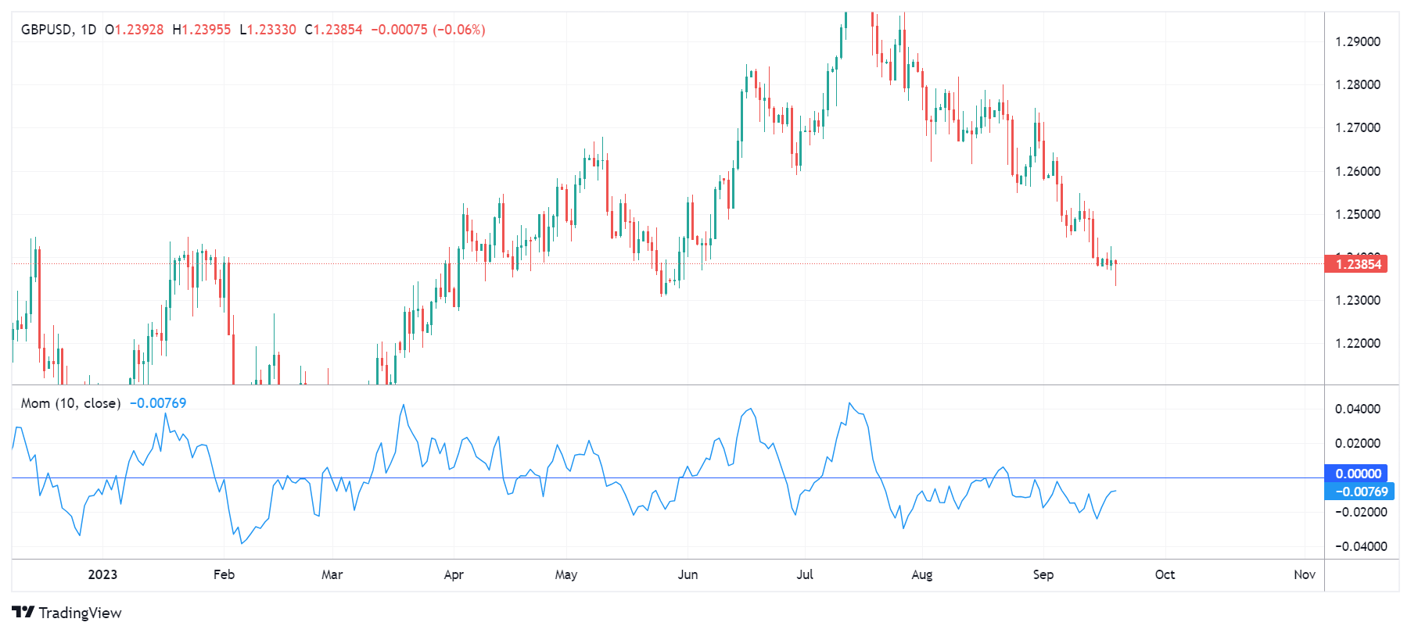Click the −0.02000 momentum axis label
This screenshot has height=633, width=1411.
pyautogui.click(x=1361, y=512)
